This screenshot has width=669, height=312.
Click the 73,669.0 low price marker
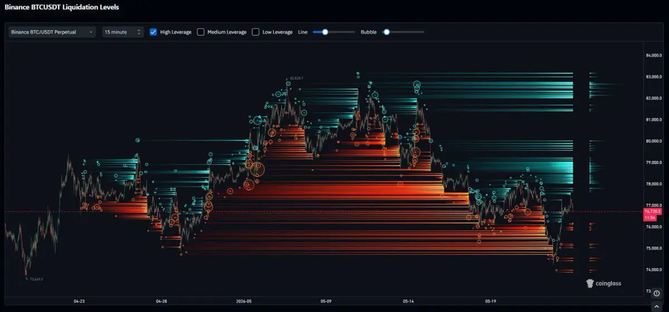36,279
